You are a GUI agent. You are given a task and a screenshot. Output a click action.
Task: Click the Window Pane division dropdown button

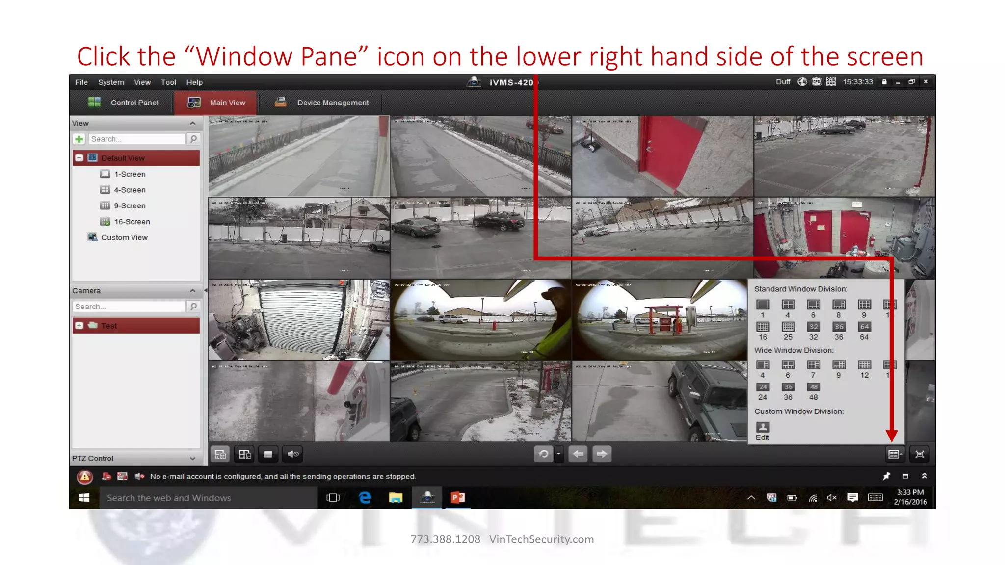(895, 454)
